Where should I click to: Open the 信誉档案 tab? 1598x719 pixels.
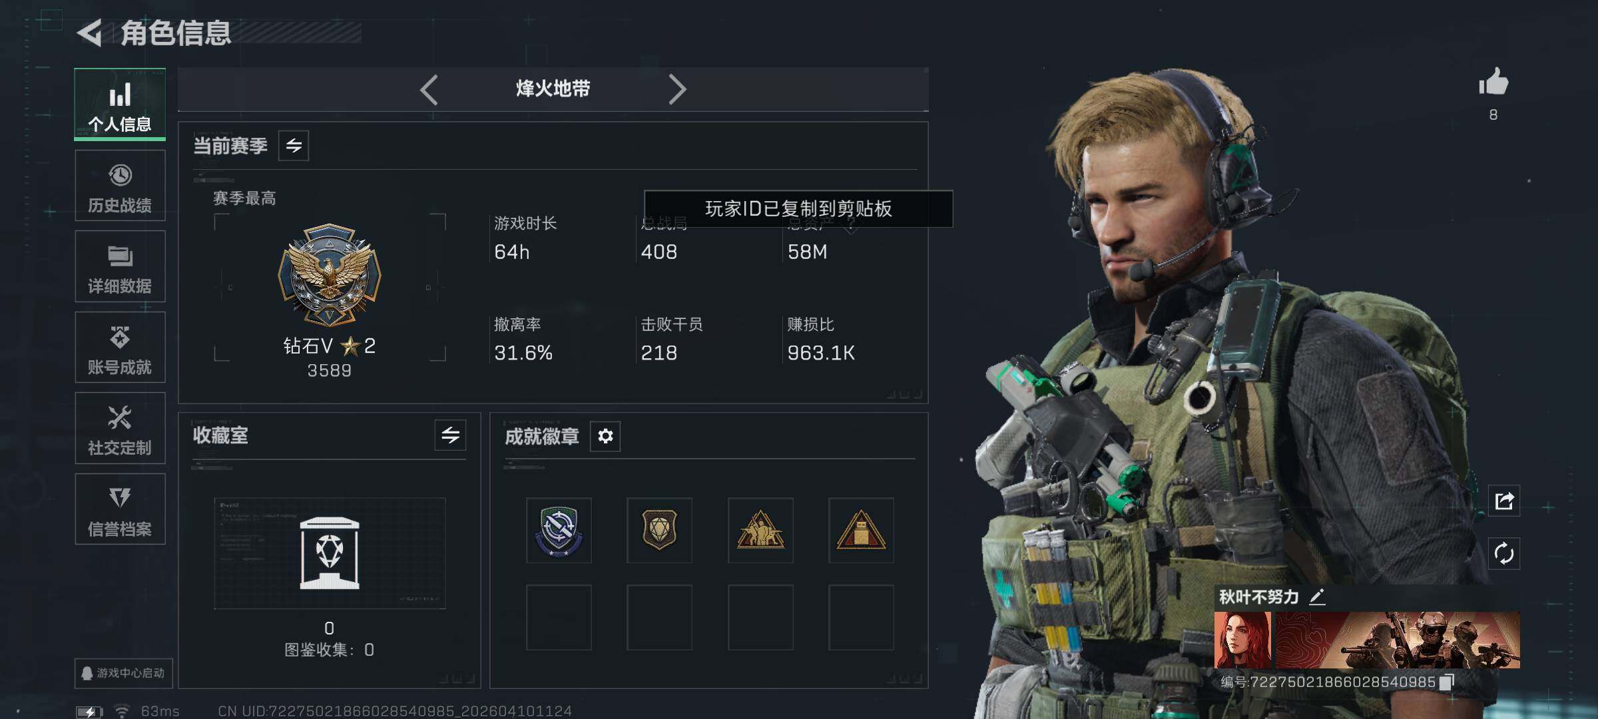click(x=120, y=509)
